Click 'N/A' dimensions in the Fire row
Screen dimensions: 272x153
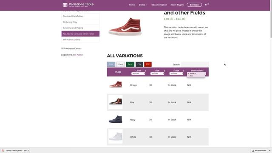pos(189,102)
